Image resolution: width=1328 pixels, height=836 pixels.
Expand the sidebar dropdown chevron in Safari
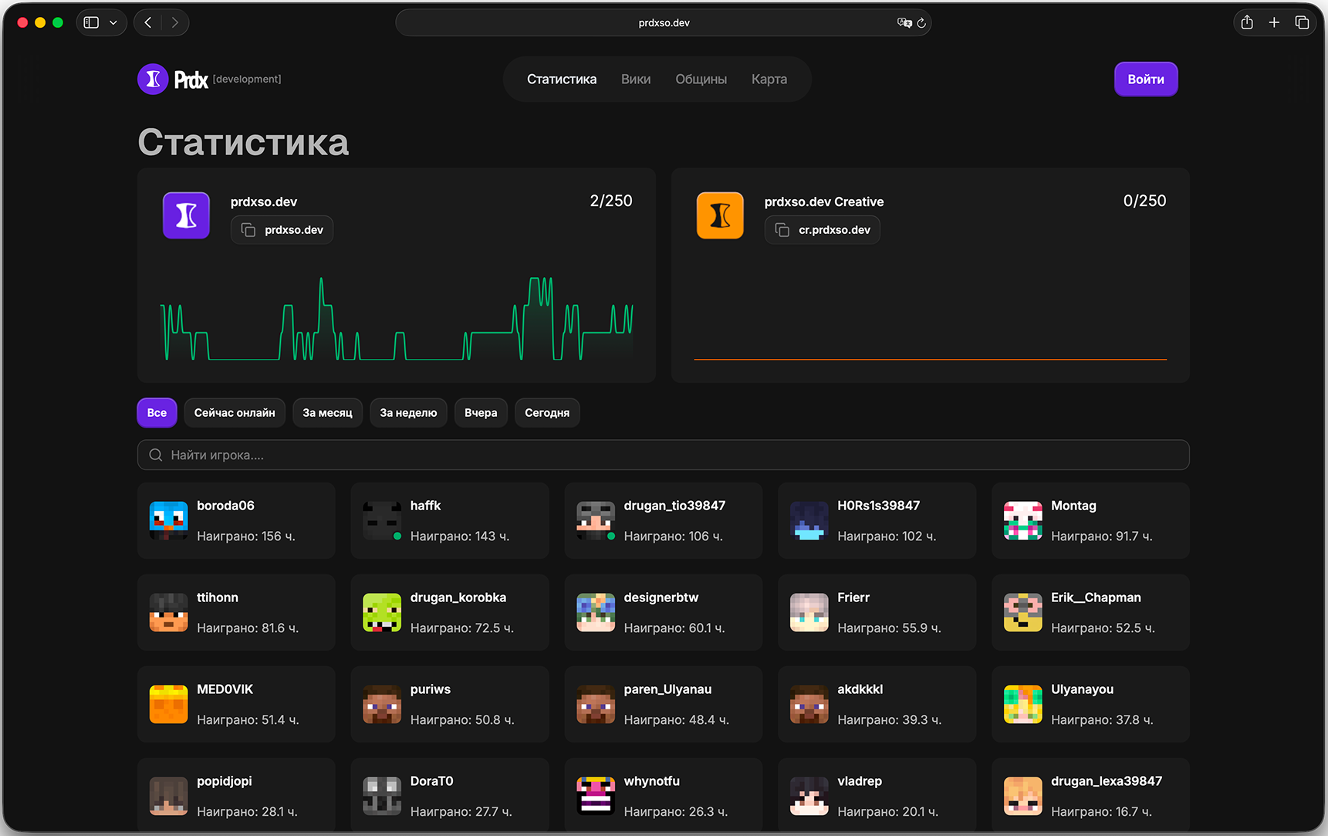click(113, 22)
